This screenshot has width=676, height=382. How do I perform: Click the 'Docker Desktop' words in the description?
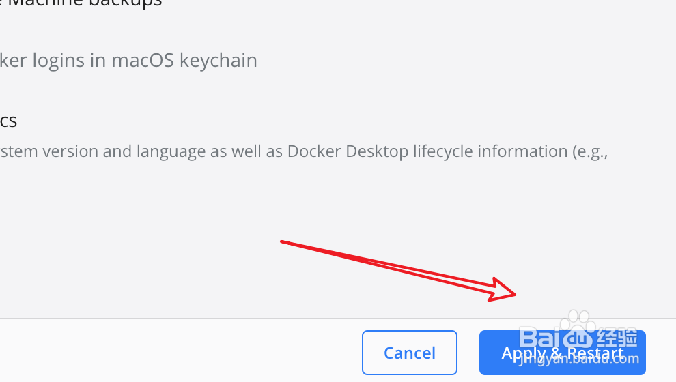tap(348, 151)
